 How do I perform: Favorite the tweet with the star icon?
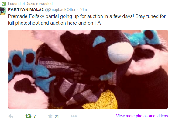[50, 116]
